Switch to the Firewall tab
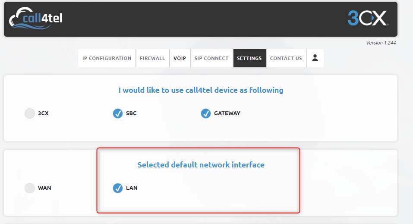 pos(152,58)
